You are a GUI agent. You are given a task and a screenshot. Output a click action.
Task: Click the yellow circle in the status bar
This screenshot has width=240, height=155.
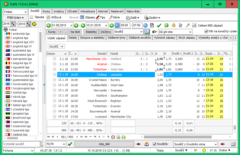[204, 151]
